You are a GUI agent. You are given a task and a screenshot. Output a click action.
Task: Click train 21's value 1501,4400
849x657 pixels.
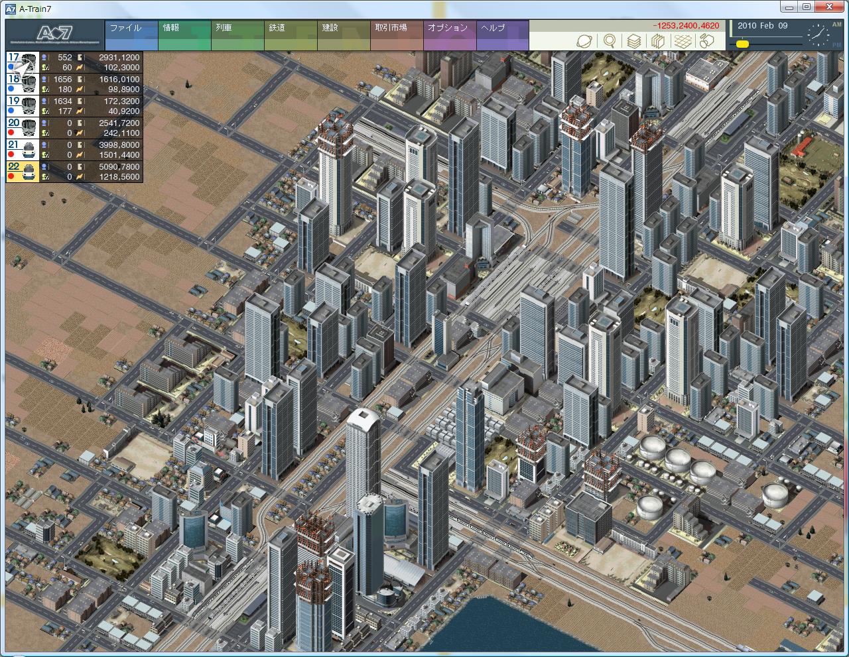click(119, 155)
